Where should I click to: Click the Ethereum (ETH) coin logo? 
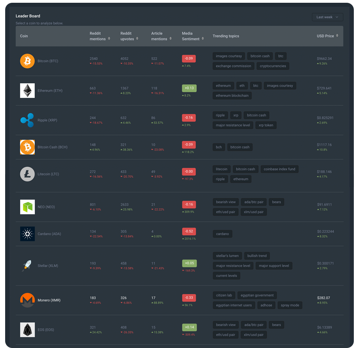point(27,91)
